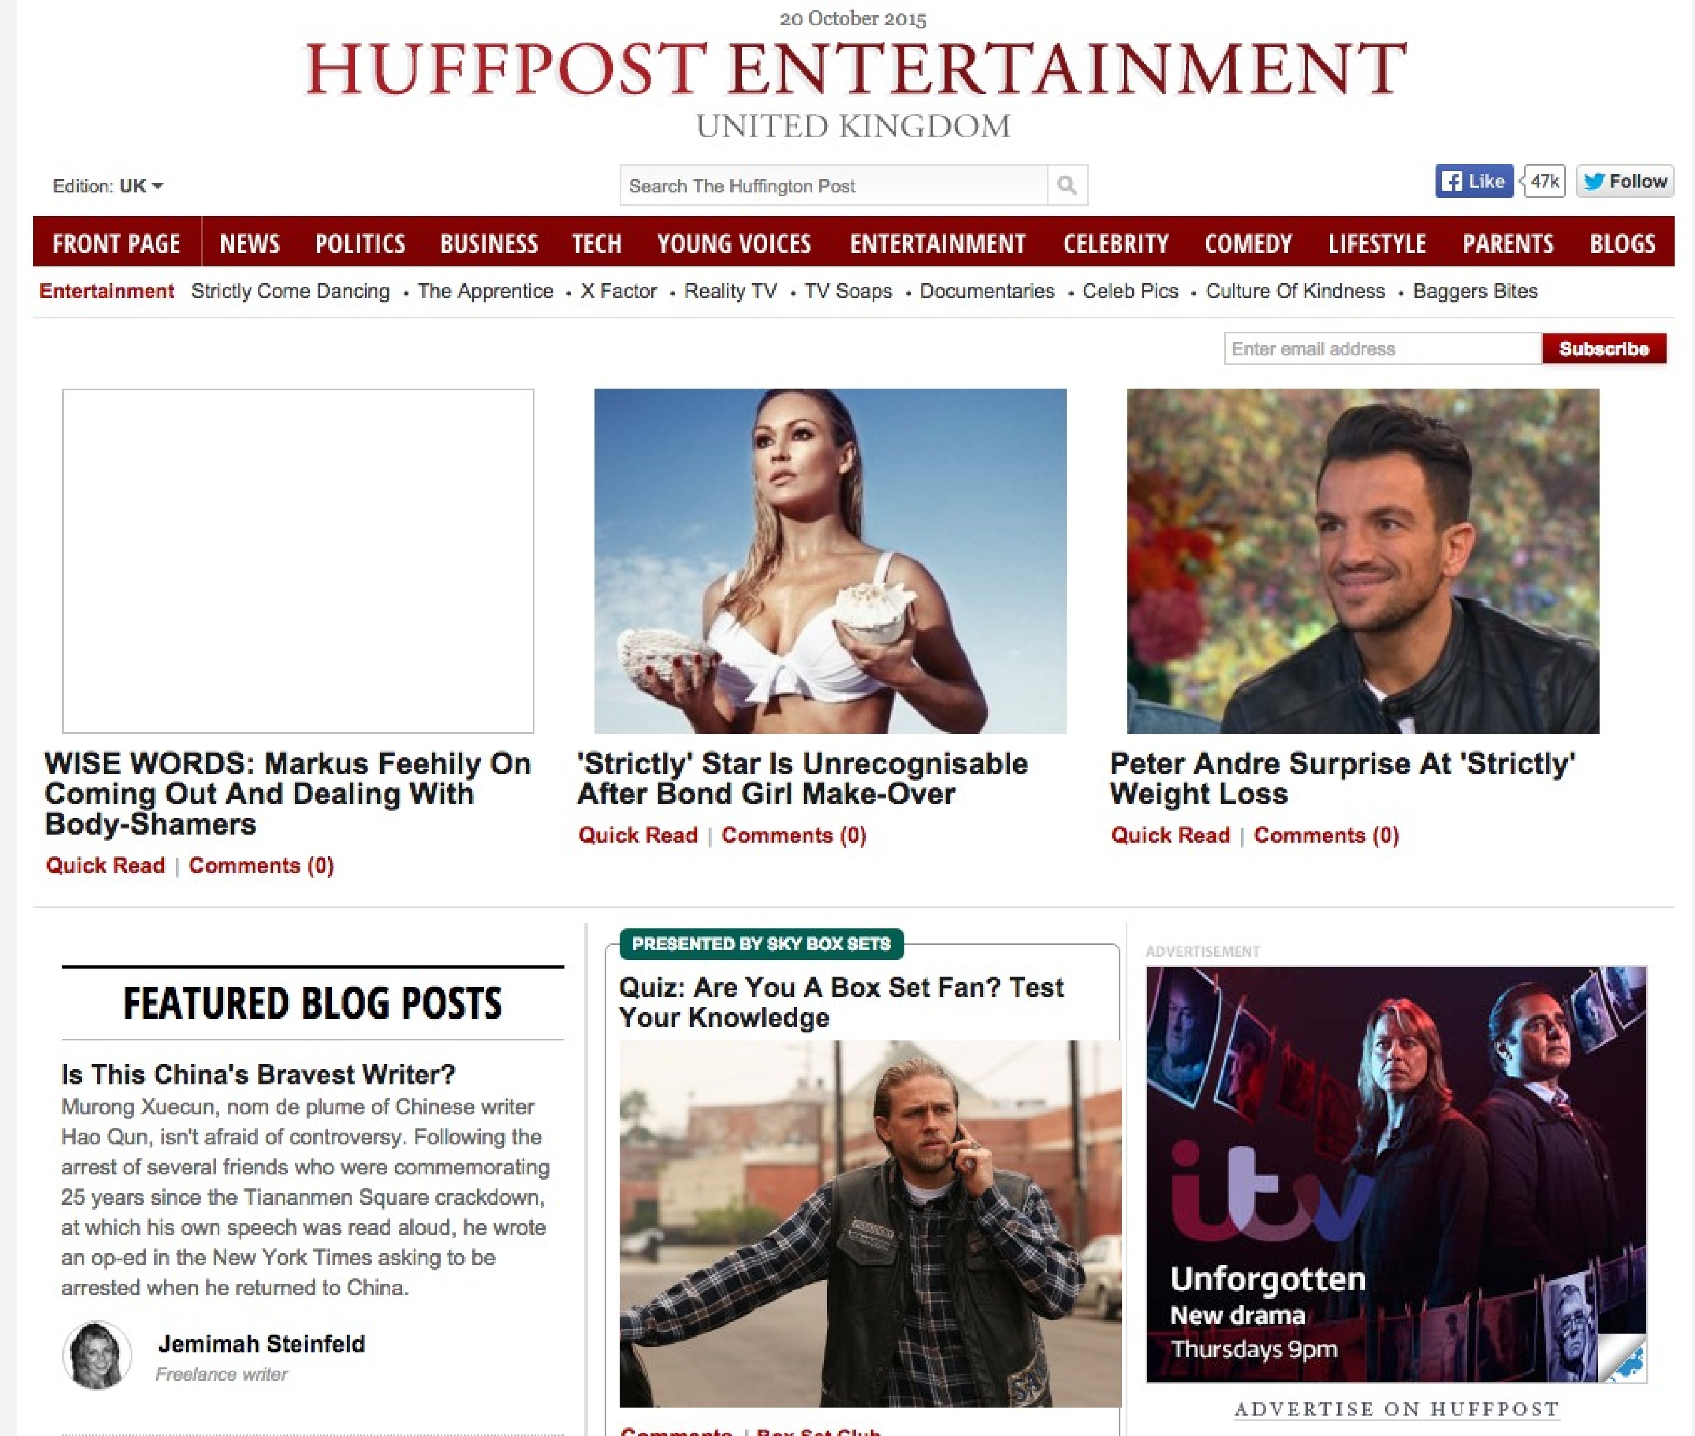Open the Parents nav tab
The image size is (1695, 1436).
click(1508, 243)
